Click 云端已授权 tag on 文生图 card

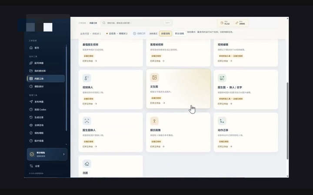(x=156, y=98)
